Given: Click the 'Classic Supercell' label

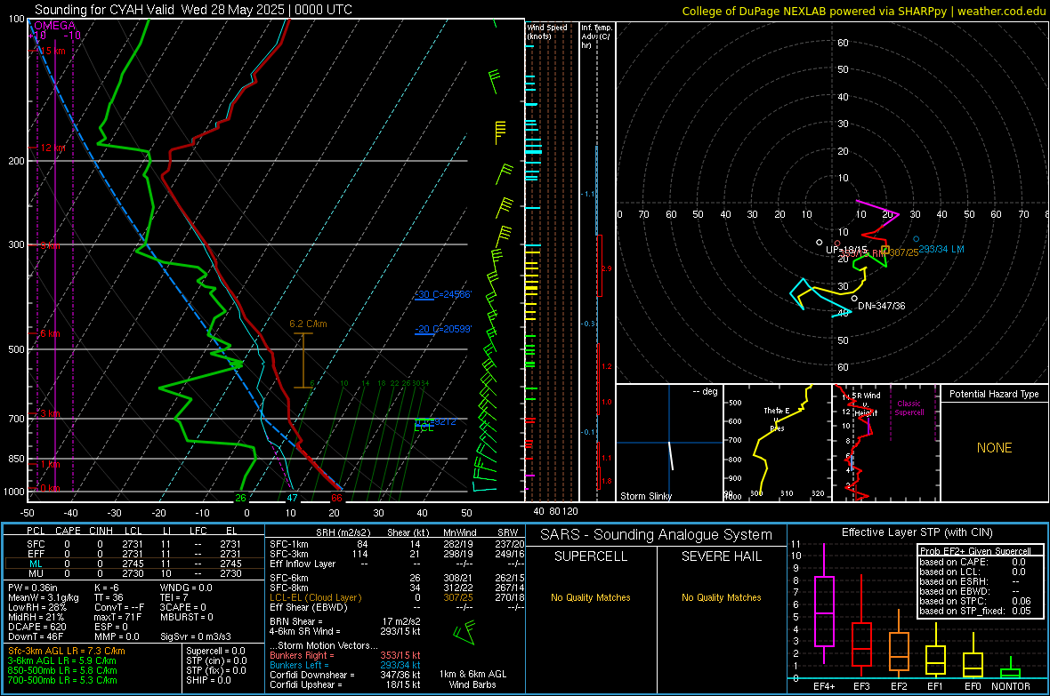Looking at the screenshot, I should (x=909, y=408).
